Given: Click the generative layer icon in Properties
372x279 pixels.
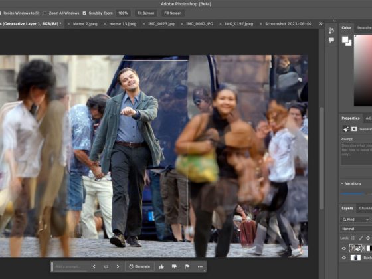Looking at the screenshot, I should click(346, 129).
